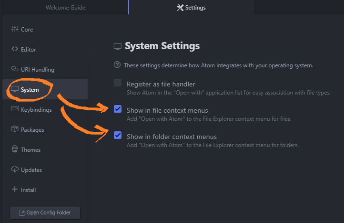Switch to the Welcome Guide tab
344x223 pixels.
click(x=65, y=8)
